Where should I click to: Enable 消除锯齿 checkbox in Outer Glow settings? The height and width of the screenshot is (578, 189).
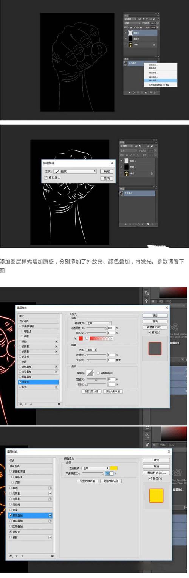pos(98,373)
